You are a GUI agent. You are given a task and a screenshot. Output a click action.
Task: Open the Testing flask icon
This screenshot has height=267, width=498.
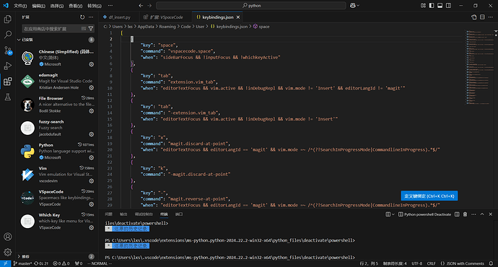coord(8,97)
